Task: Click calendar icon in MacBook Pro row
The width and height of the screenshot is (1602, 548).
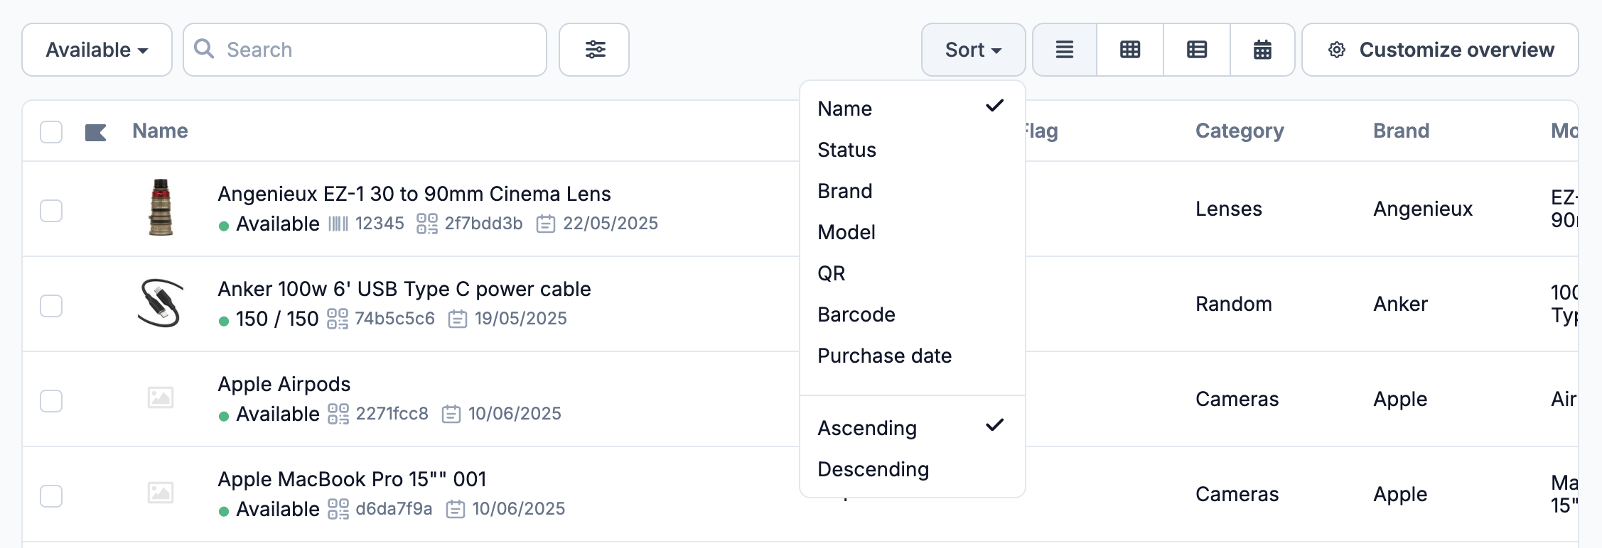Action: [455, 510]
